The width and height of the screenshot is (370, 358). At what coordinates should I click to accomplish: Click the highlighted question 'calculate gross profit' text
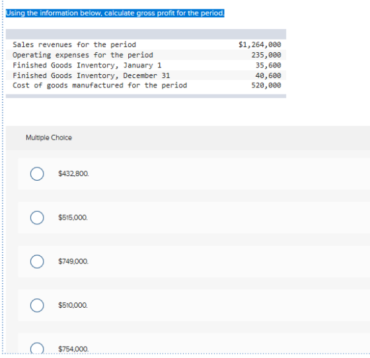[x=115, y=13]
